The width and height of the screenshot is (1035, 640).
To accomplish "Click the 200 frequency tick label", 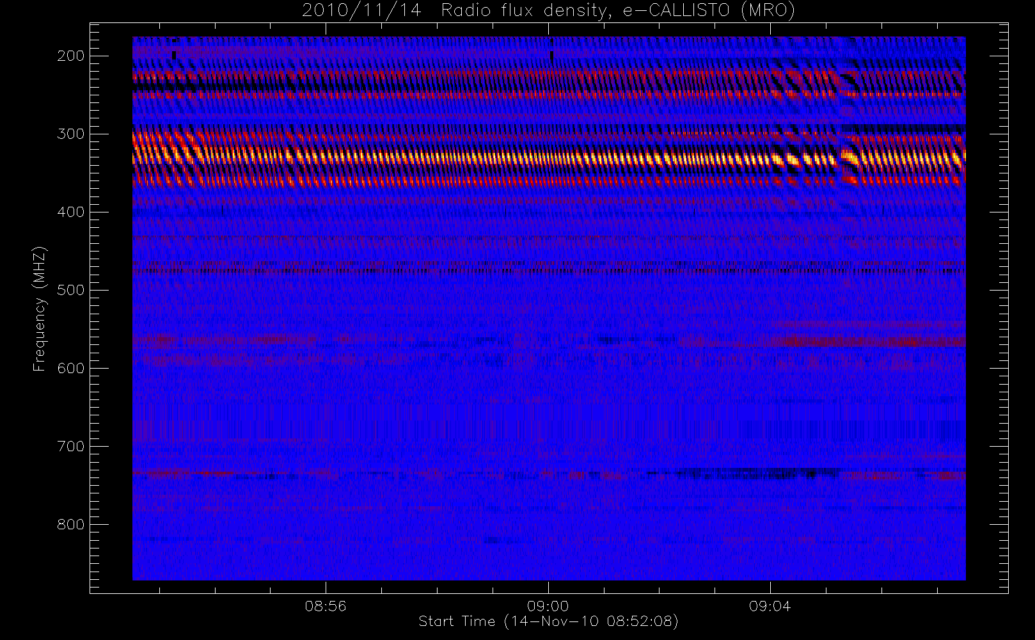I will [x=71, y=56].
